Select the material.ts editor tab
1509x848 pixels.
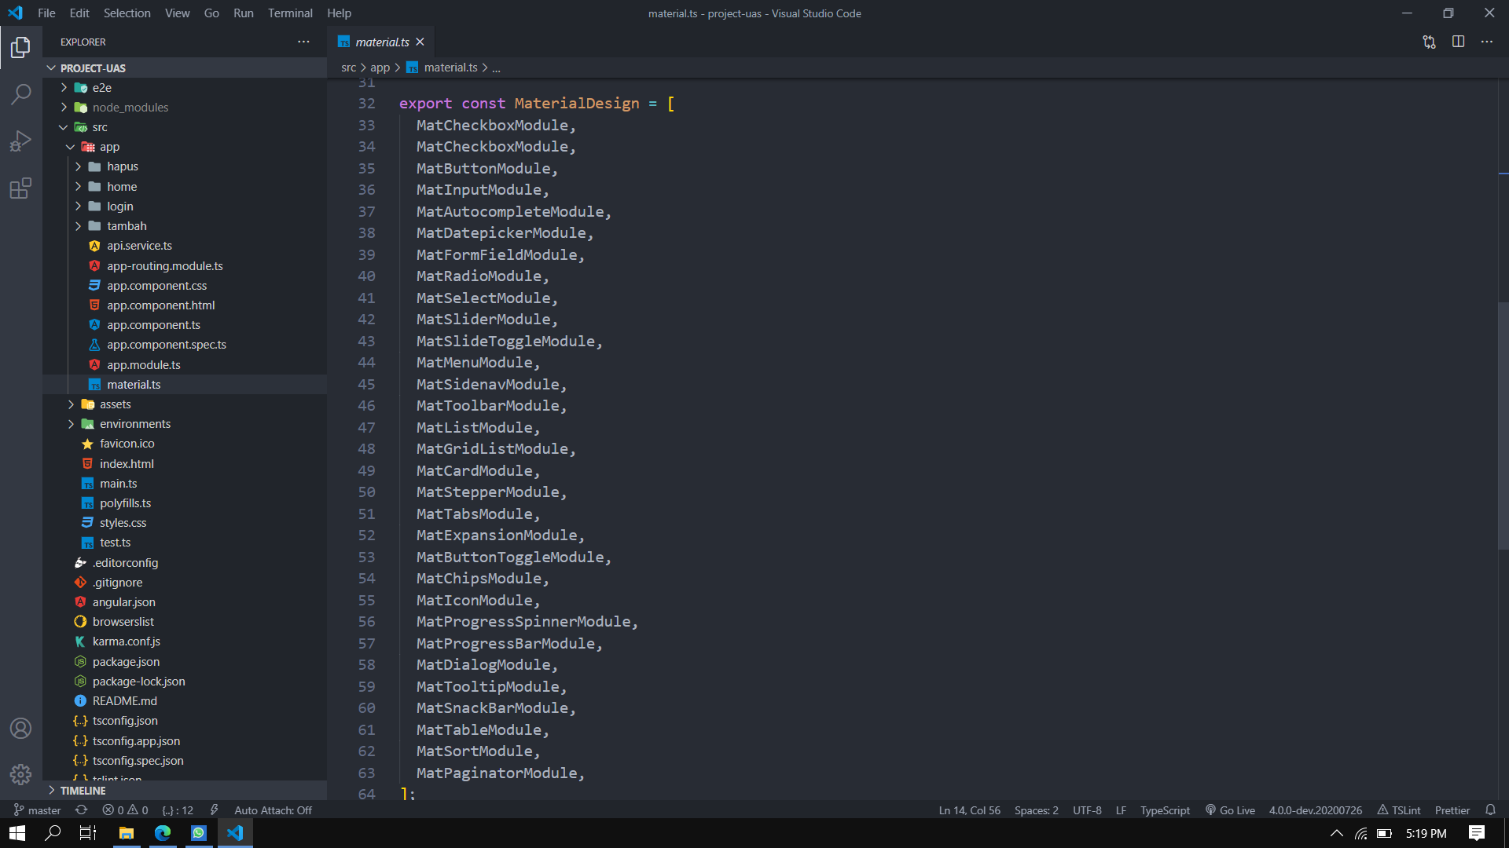(x=382, y=42)
